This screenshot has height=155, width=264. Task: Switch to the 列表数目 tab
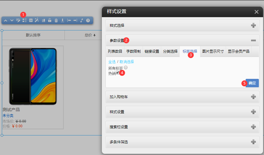115,51
